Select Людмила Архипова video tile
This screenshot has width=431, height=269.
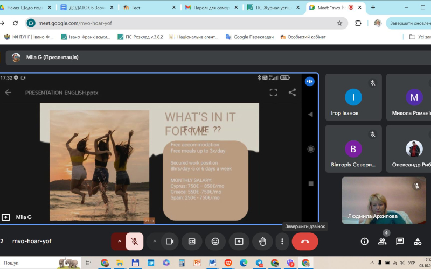384,200
